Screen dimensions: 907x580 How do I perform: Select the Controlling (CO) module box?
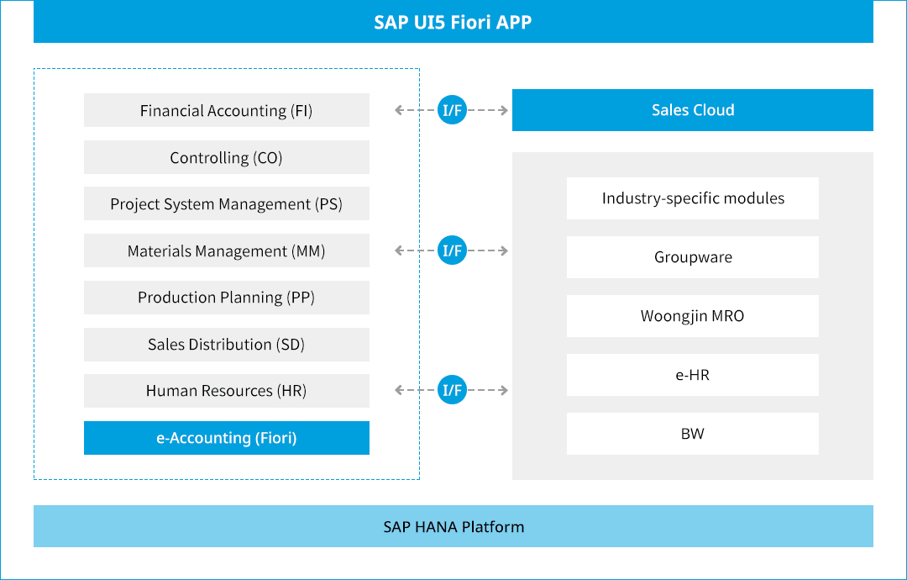click(226, 157)
